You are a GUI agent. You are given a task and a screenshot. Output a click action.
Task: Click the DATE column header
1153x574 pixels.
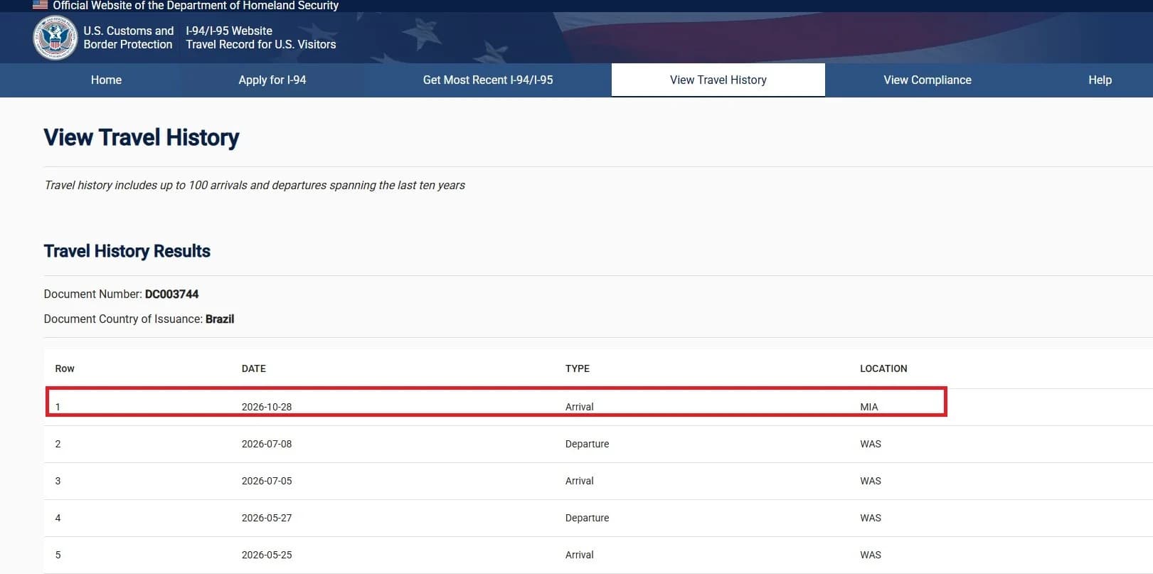tap(254, 368)
